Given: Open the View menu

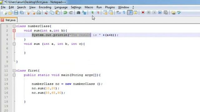Looking at the screenshot, I should pyautogui.click(x=32, y=7).
